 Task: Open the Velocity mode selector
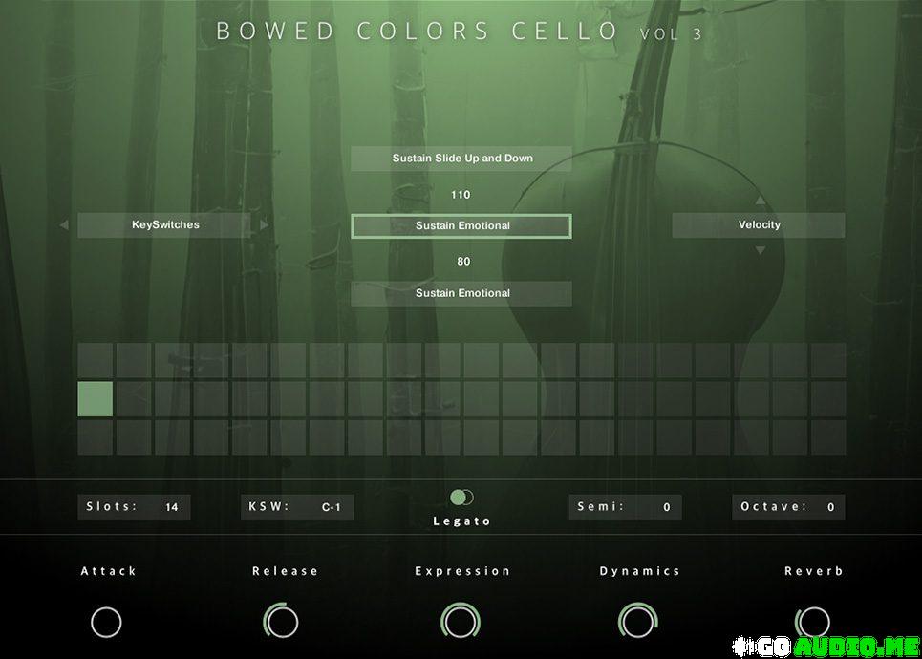[759, 225]
